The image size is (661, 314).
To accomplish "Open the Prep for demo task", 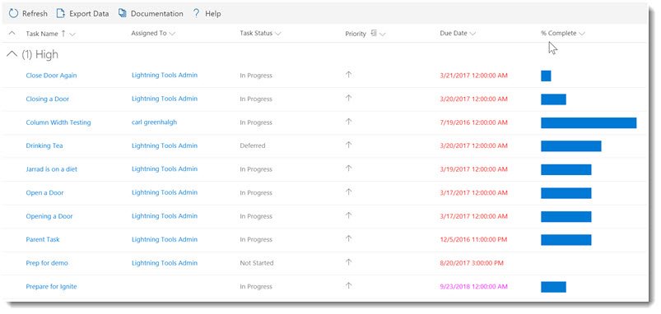I will 47,263.
